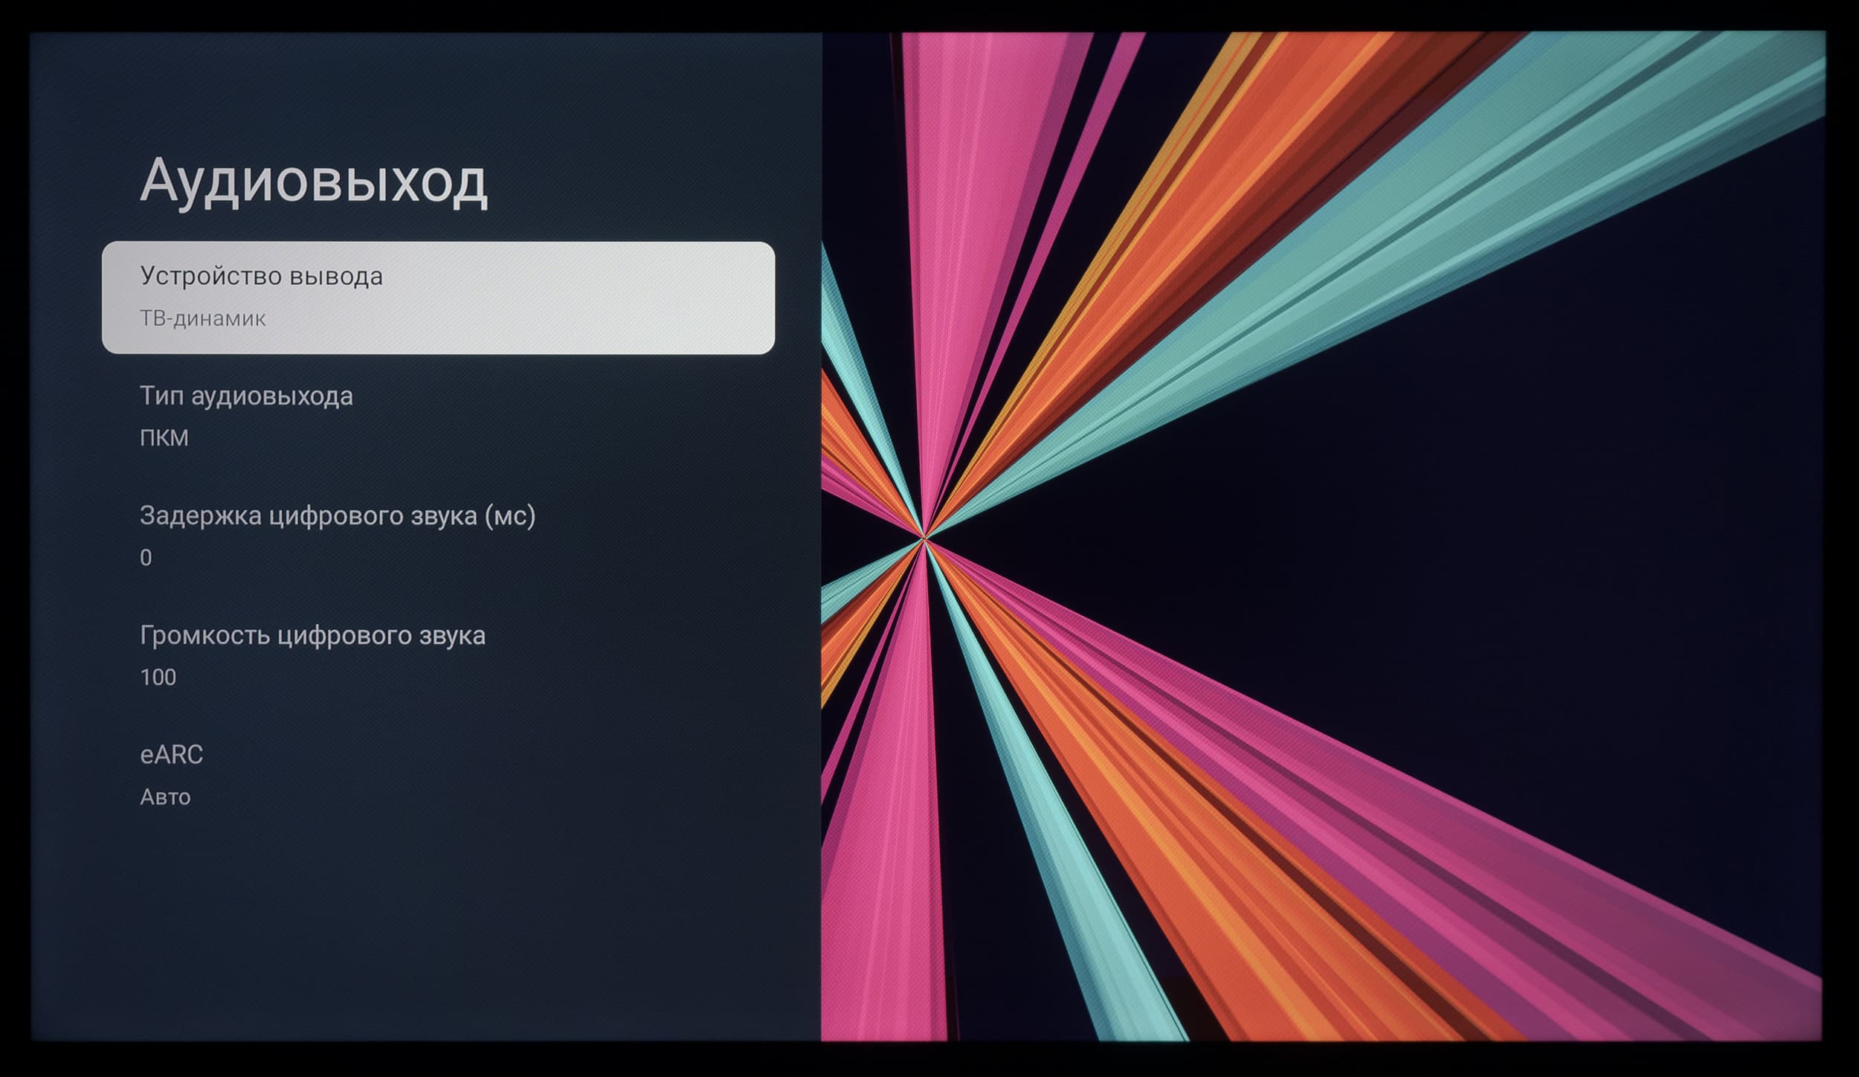Screen dimensions: 1859x1077
Task: Click the word вывода in the selected row
Action: tap(336, 276)
